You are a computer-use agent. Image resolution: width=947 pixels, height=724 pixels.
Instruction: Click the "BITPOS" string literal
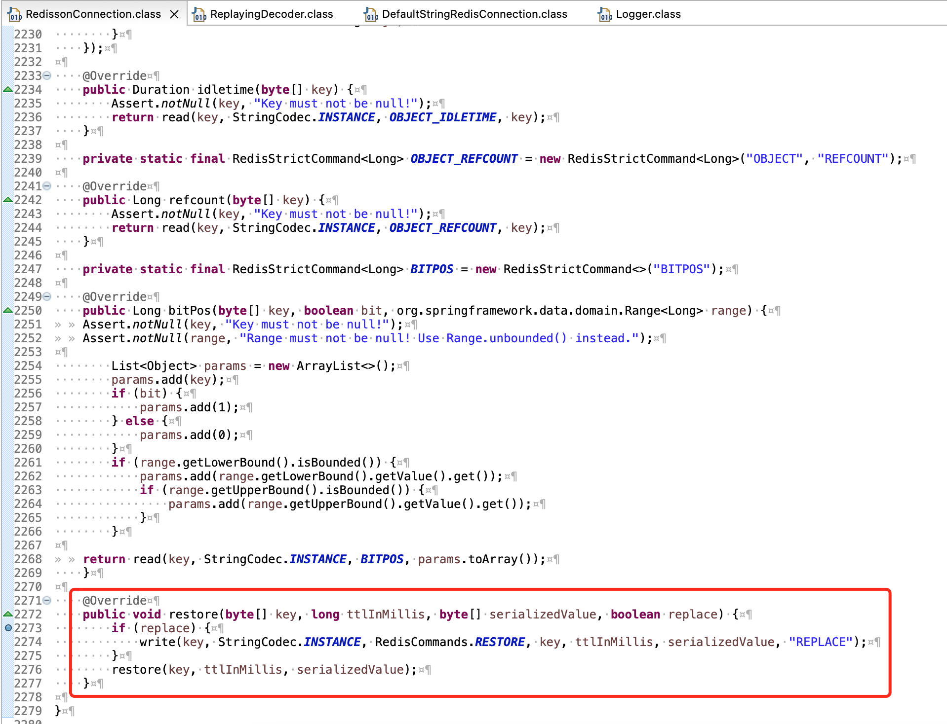682,269
